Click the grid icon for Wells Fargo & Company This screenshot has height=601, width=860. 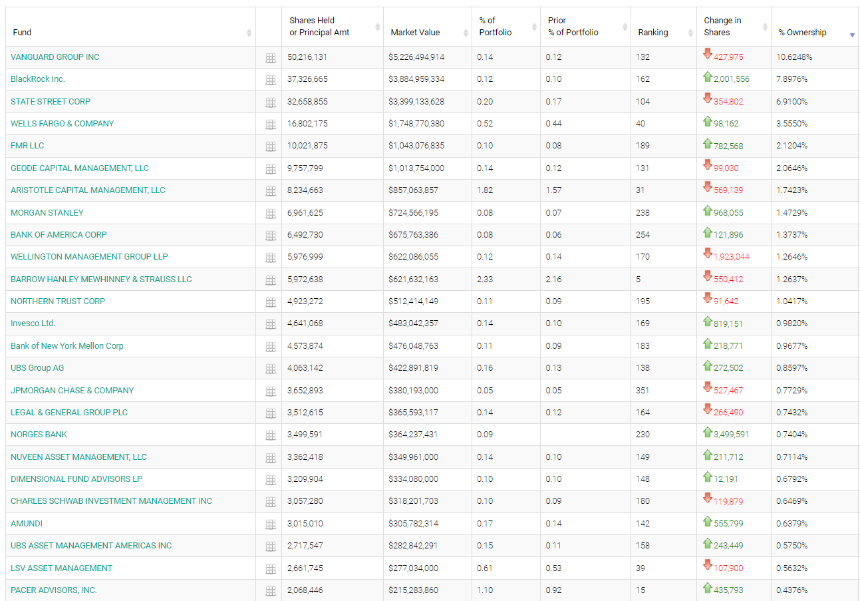(x=271, y=124)
